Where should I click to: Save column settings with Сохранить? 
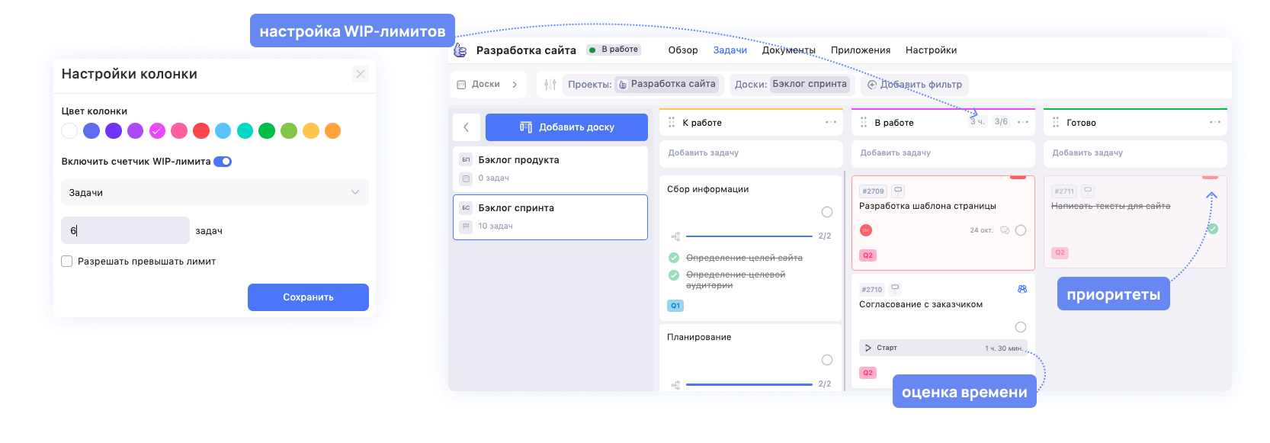pyautogui.click(x=308, y=297)
